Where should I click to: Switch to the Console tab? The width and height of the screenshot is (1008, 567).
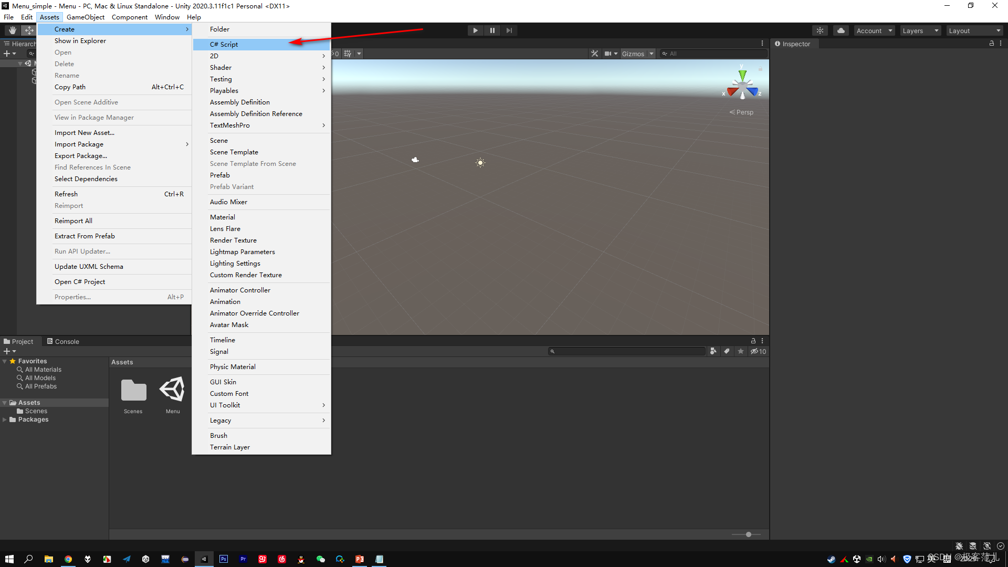[x=63, y=342]
